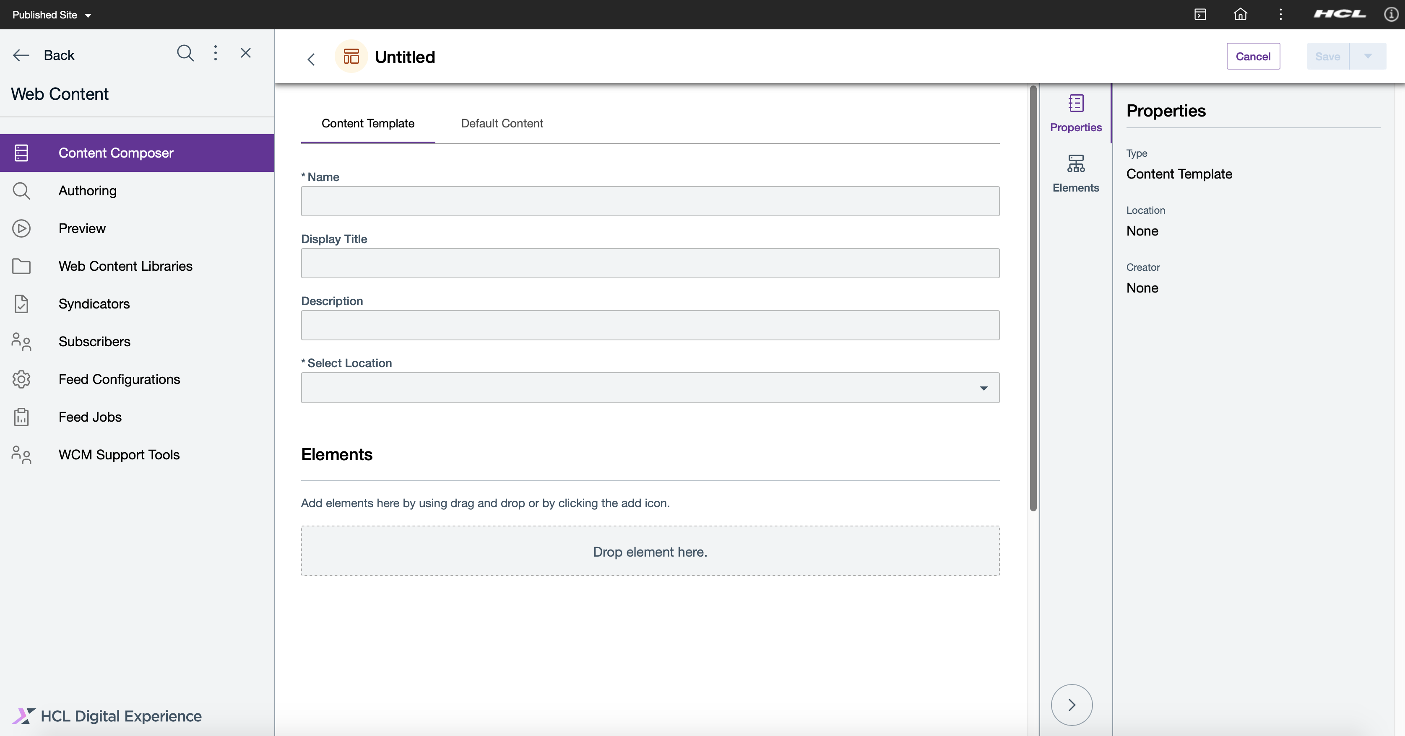Click the Elements section heading

point(336,455)
